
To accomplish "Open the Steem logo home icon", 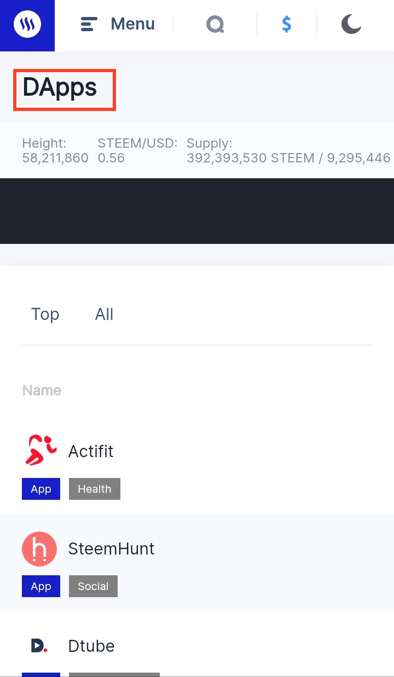I will 27,25.
